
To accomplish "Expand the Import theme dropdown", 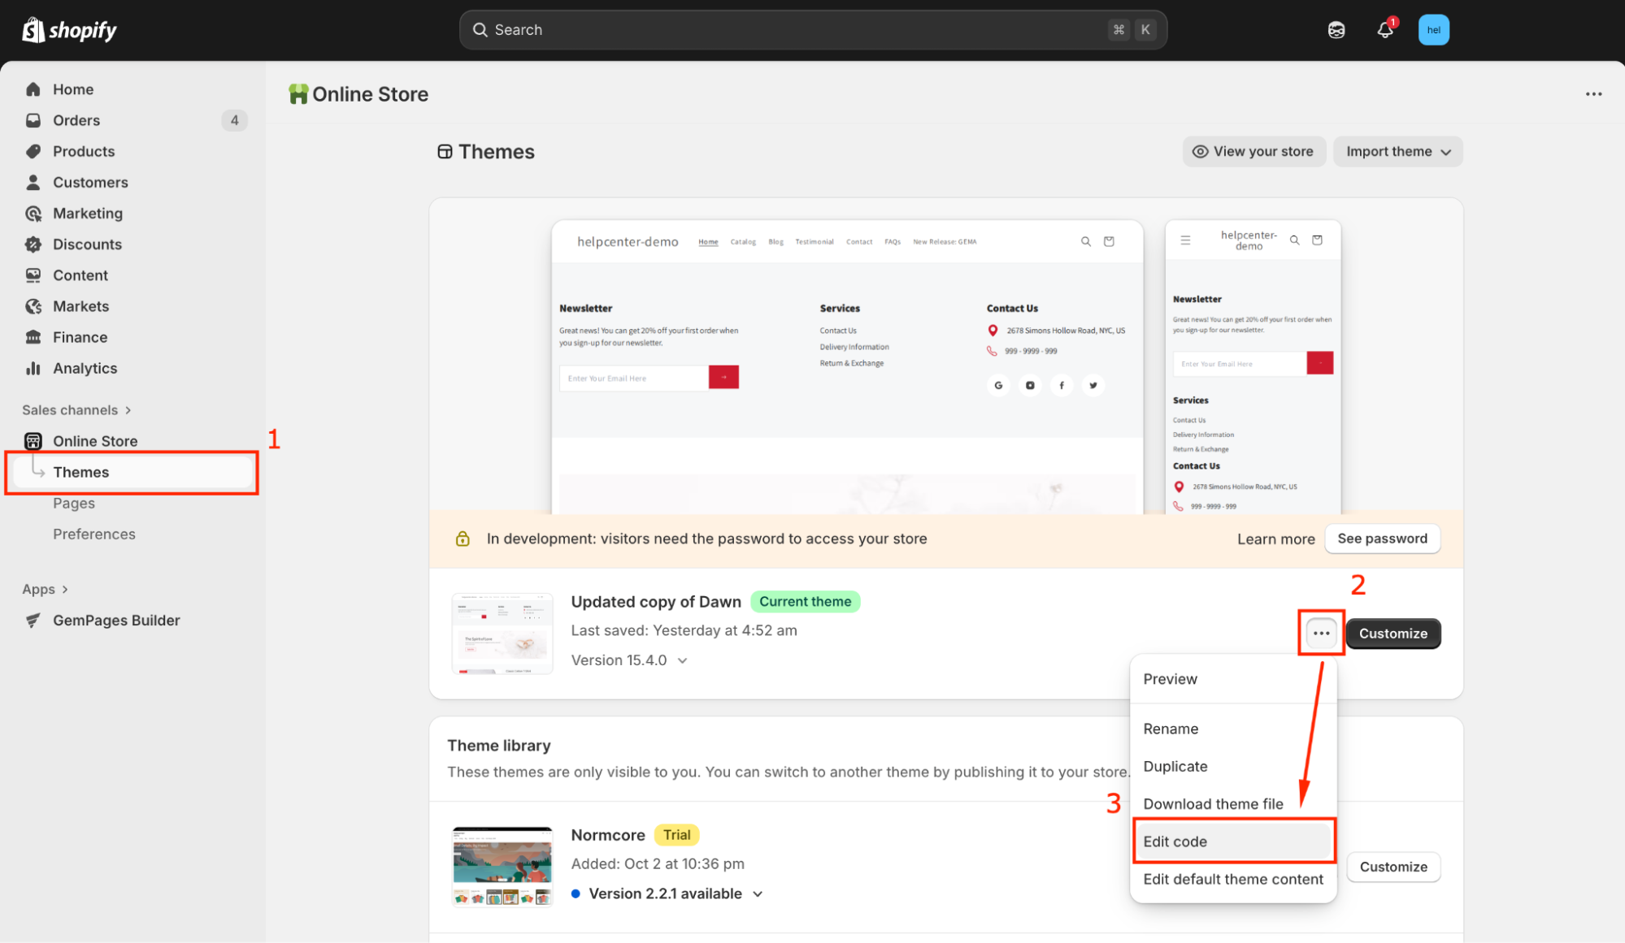I will coord(1397,152).
